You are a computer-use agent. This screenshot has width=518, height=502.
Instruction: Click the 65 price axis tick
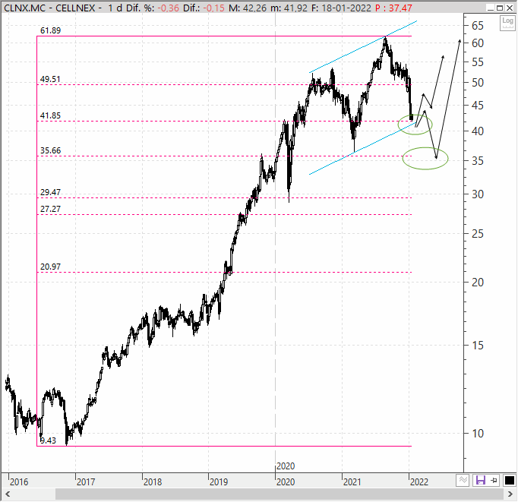(478, 25)
